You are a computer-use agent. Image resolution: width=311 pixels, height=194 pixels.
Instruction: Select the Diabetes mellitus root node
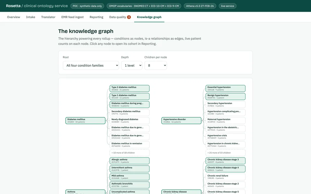click(x=86, y=121)
